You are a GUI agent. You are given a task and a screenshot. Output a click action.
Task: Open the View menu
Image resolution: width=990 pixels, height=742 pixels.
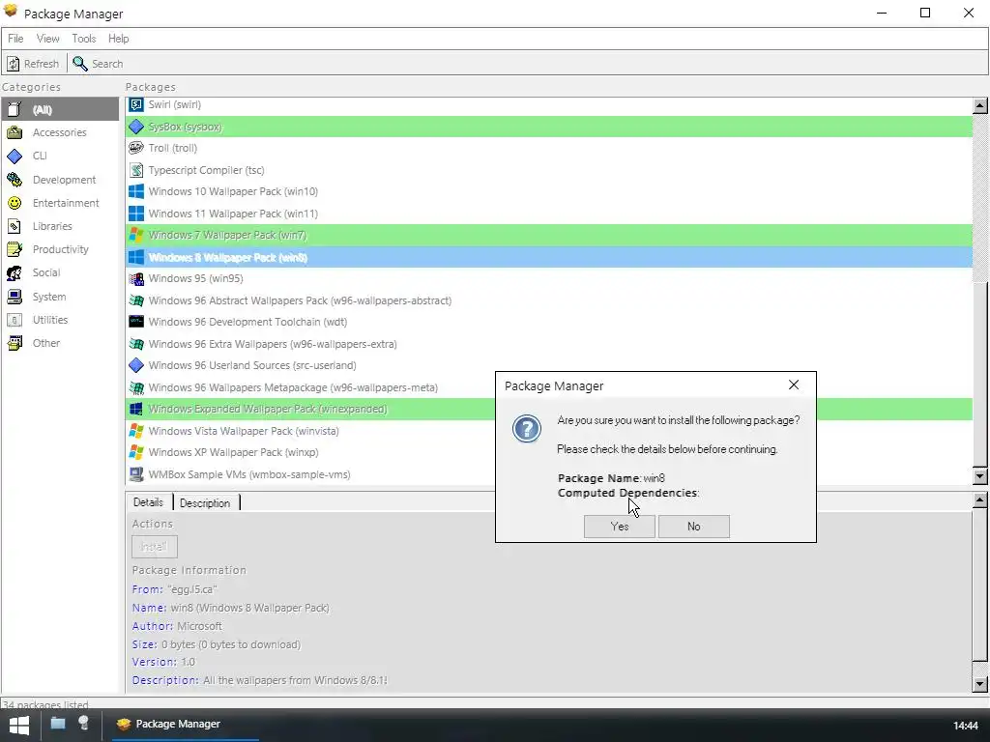coord(48,39)
